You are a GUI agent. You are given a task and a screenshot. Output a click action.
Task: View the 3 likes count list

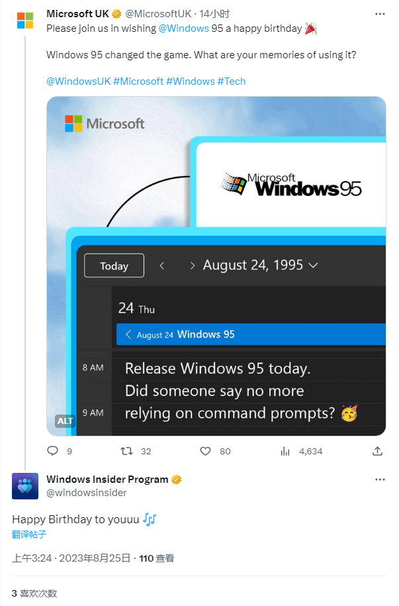pos(34,593)
